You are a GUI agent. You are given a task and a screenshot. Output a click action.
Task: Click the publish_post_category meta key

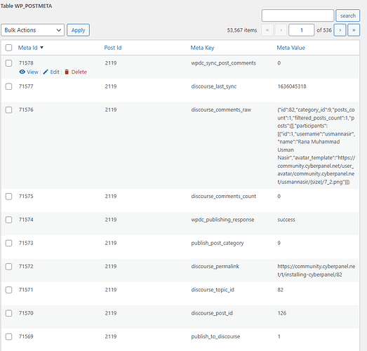click(218, 243)
